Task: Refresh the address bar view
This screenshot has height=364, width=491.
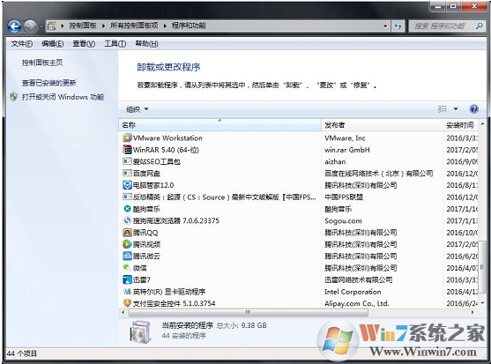Action: click(x=398, y=26)
